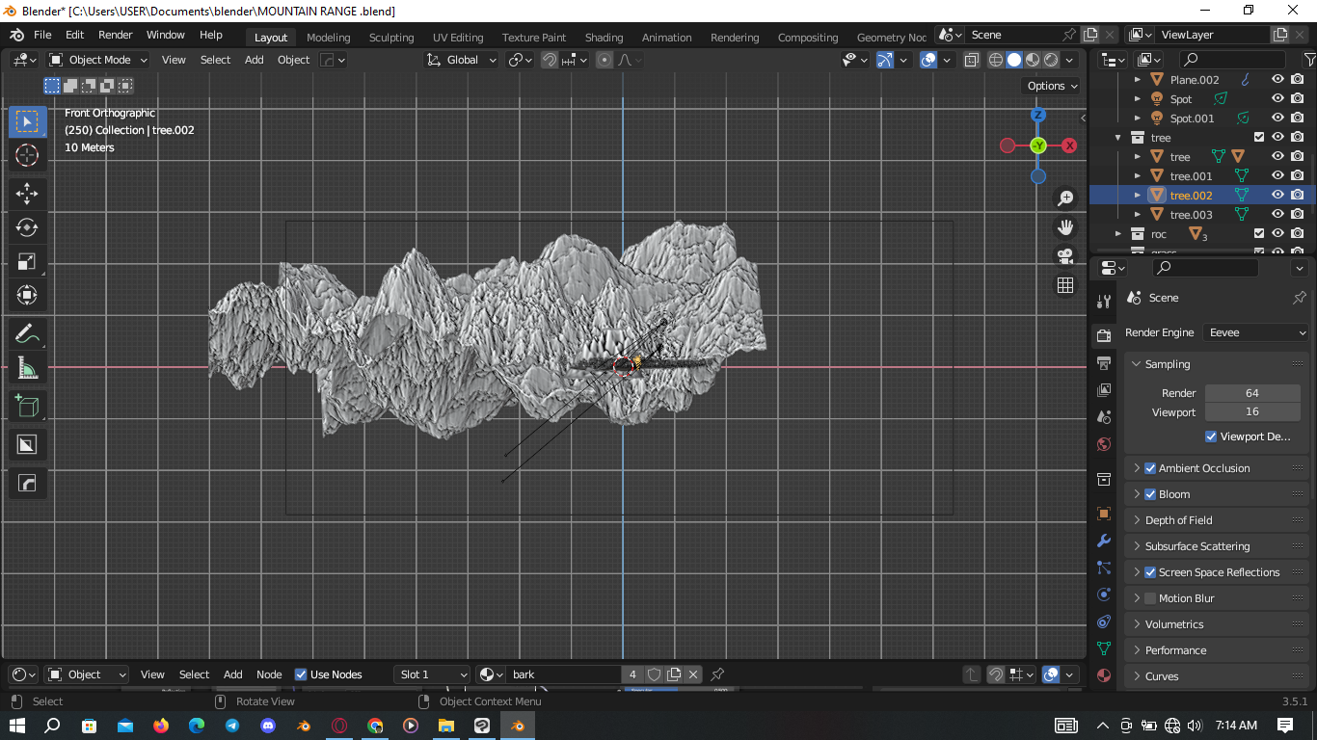Select the Move tool
The height and width of the screenshot is (740, 1317).
click(27, 193)
